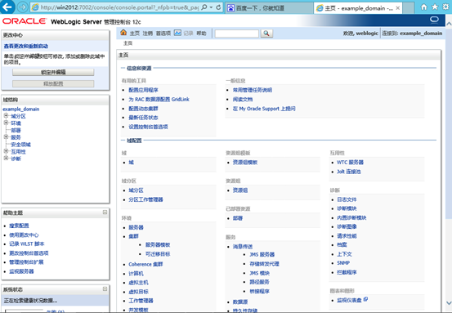The height and width of the screenshot is (313, 452).
Task: Open the 日志文件 link
Action: click(347, 199)
